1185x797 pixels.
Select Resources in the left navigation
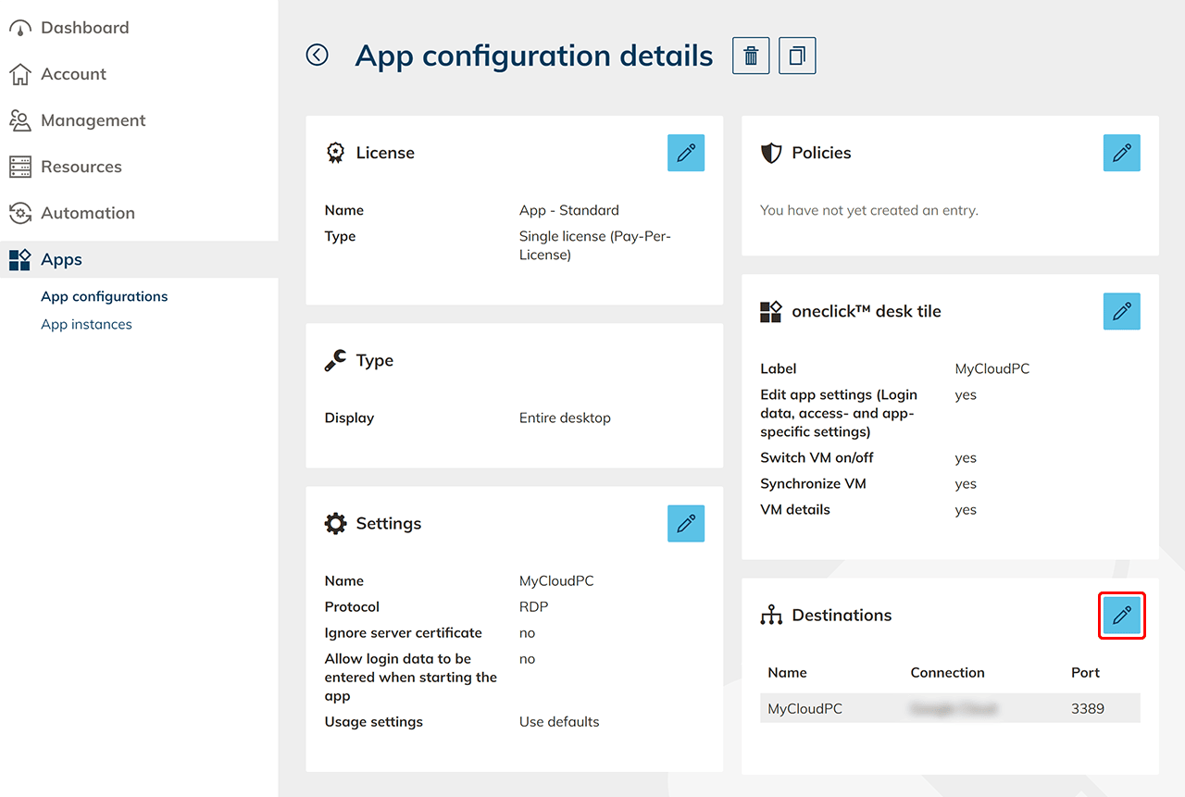(x=81, y=167)
